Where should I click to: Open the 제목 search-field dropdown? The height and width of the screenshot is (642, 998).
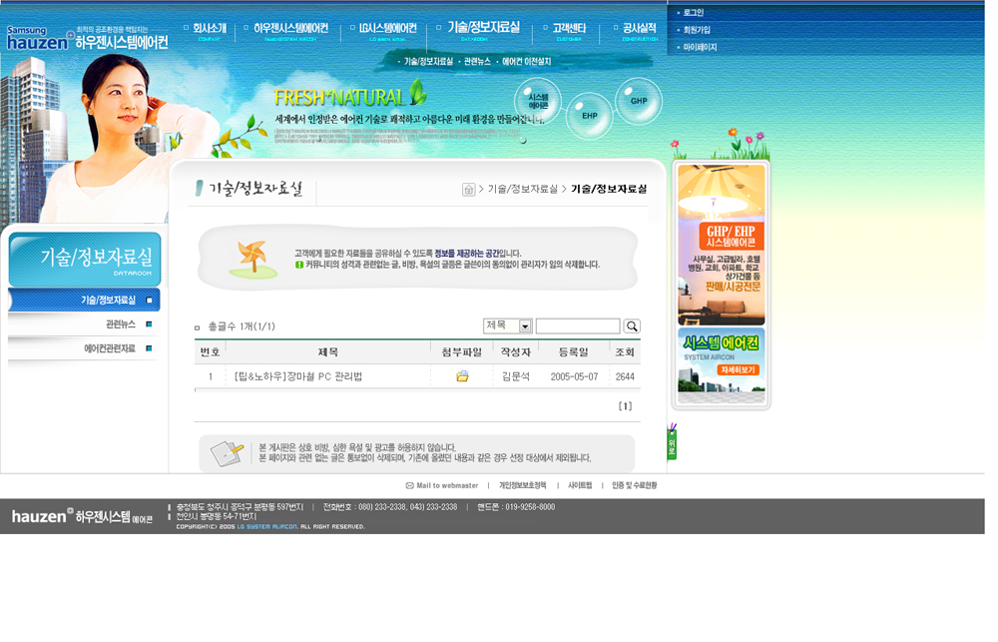[x=525, y=326]
